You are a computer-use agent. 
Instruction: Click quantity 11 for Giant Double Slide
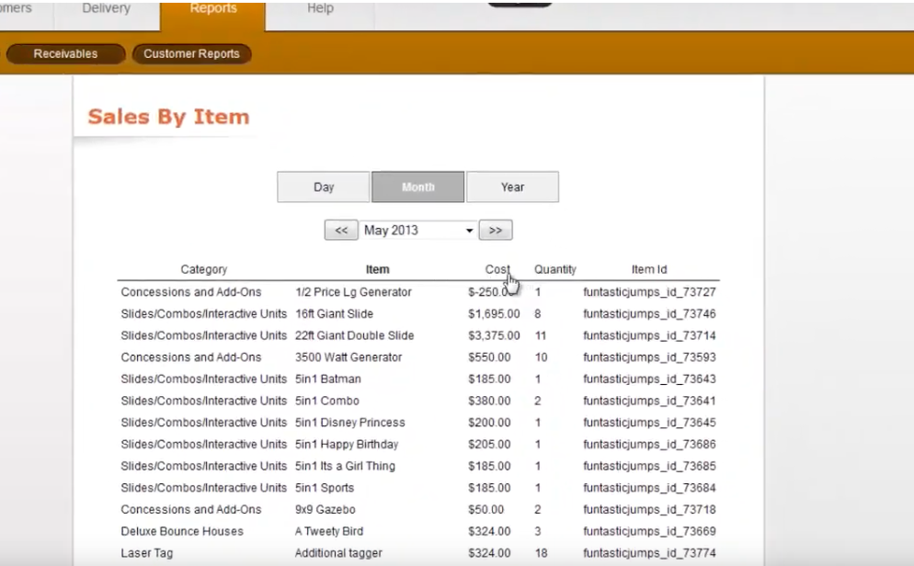pos(541,335)
